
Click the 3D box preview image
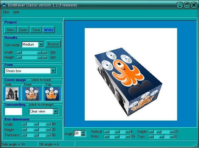coord(131,74)
